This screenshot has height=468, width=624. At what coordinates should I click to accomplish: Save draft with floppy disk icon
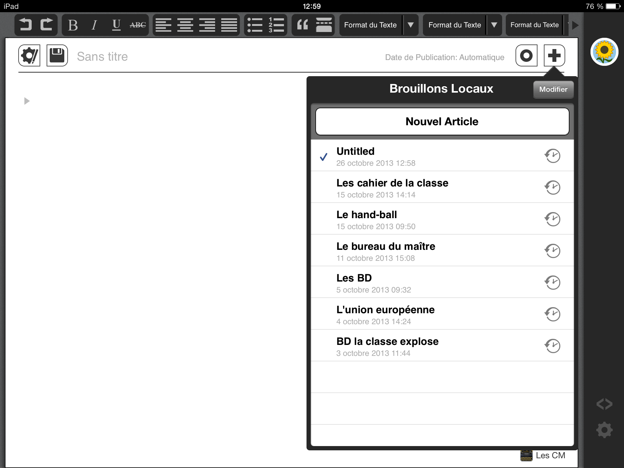pos(57,55)
